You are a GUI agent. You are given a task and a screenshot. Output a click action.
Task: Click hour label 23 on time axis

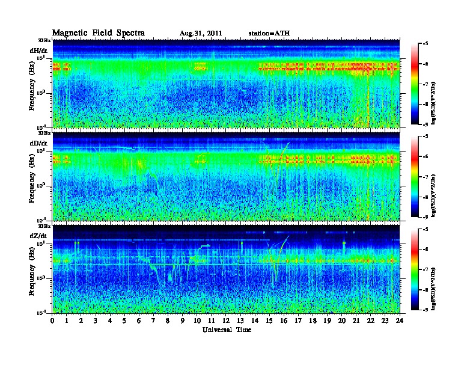pos(385,320)
